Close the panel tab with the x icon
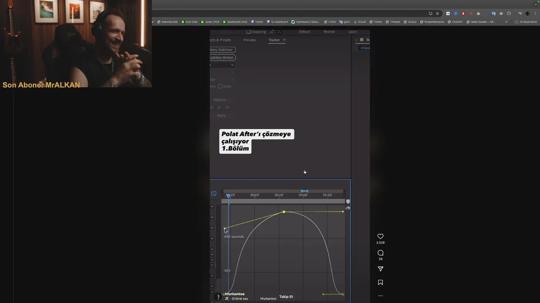The height and width of the screenshot is (303, 540). click(356, 40)
